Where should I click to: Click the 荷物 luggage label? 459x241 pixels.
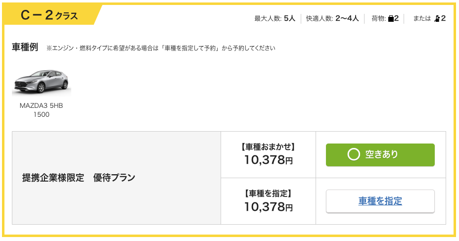pyautogui.click(x=378, y=18)
